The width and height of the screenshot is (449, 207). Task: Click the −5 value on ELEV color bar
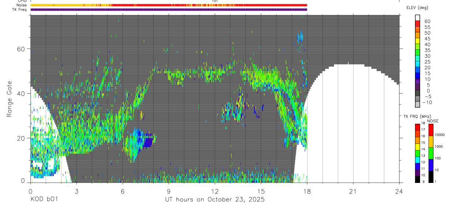(x=427, y=96)
